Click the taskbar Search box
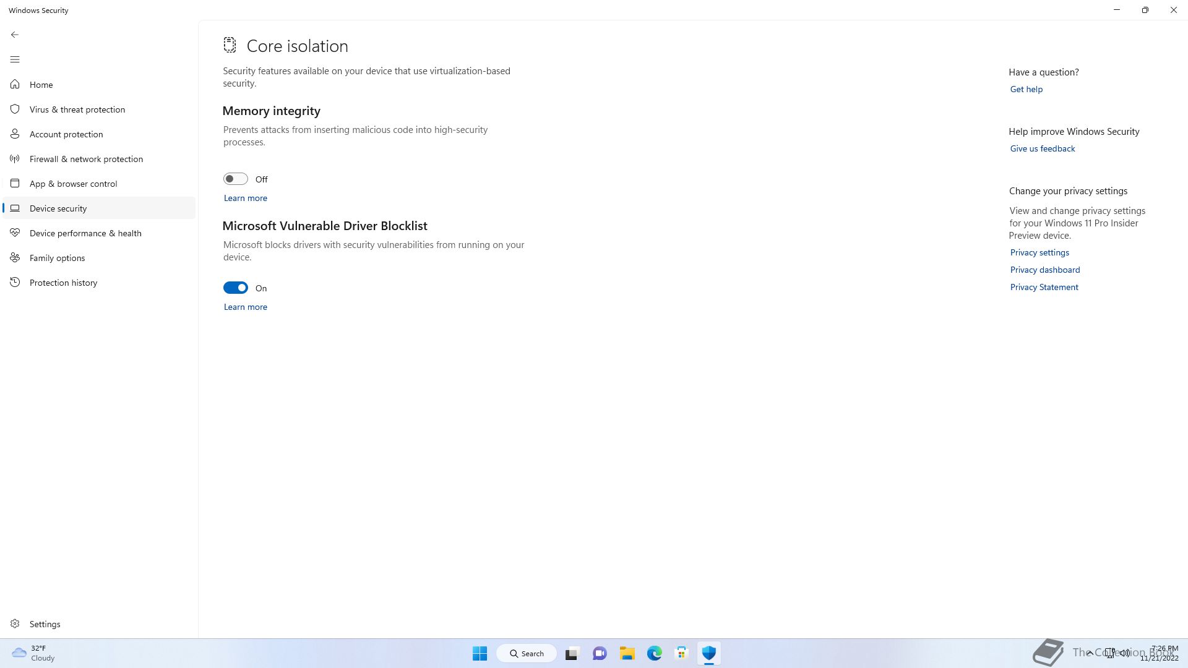This screenshot has height=668, width=1188. point(527,653)
